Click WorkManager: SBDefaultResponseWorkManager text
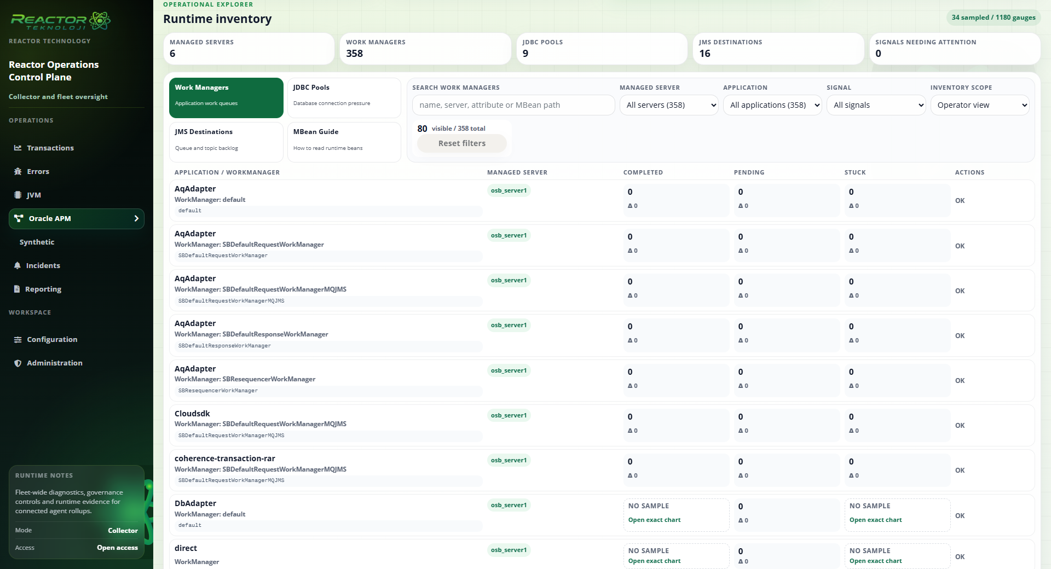The image size is (1051, 569). (251, 334)
